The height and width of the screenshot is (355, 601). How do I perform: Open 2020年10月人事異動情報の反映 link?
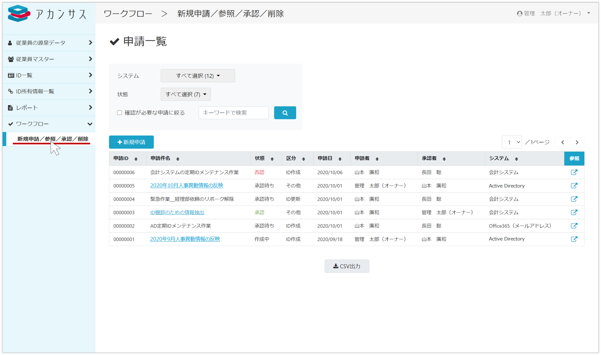pos(186,186)
